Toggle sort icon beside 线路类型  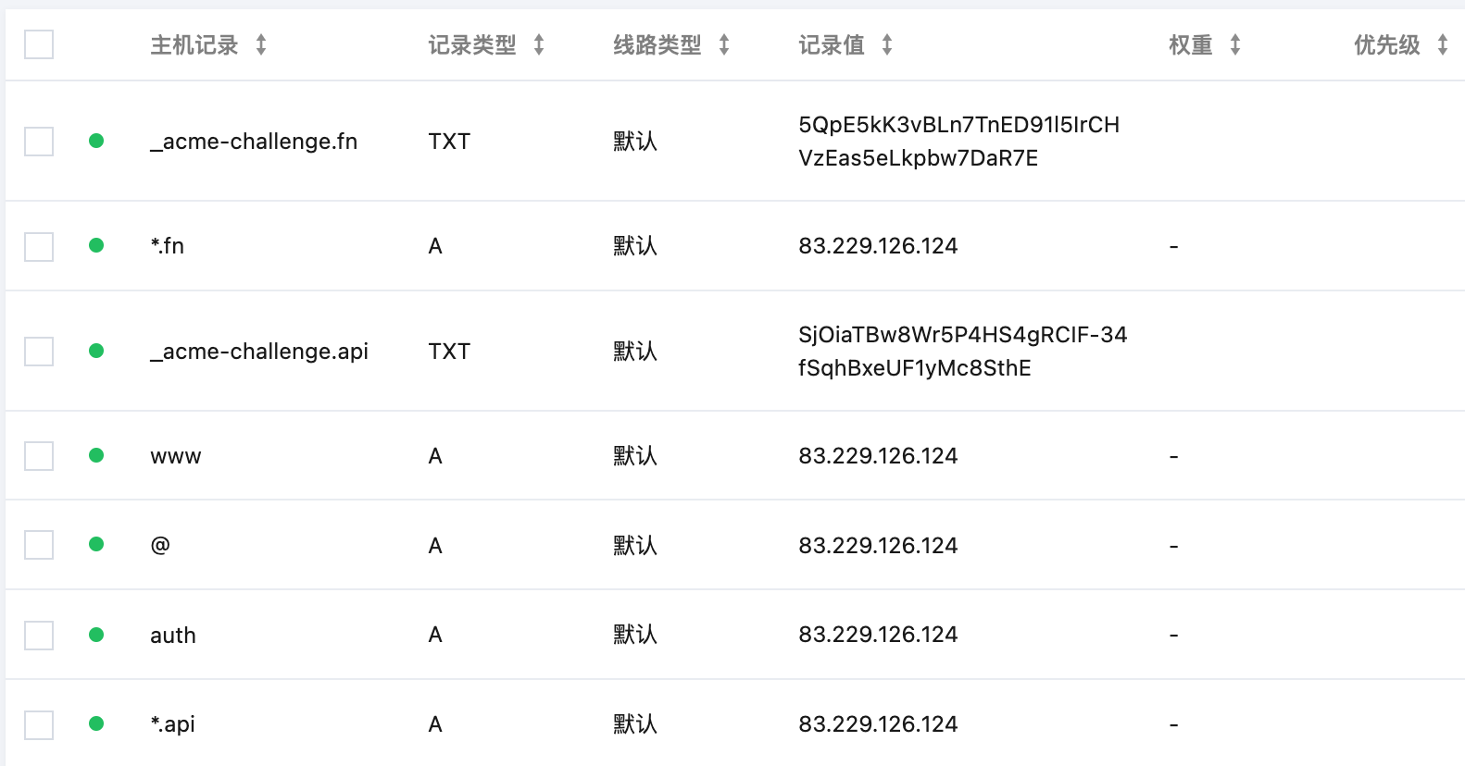(724, 44)
